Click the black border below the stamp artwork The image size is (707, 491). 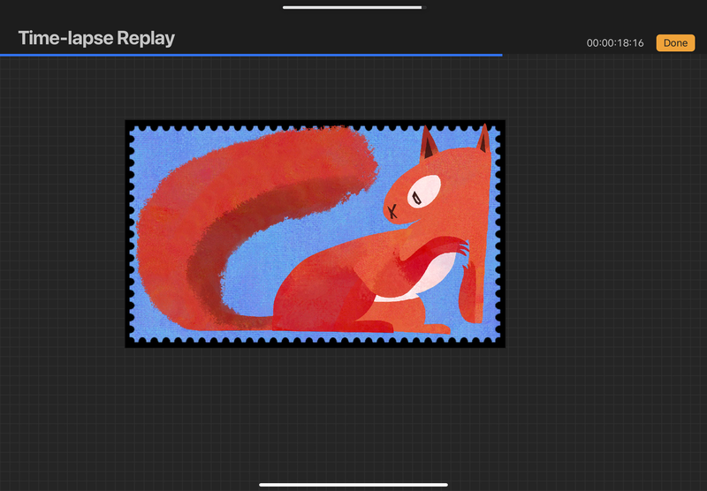point(315,343)
